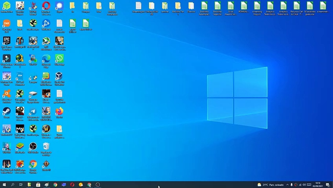Open the Signal desktop shortcut
Screen dimensions: 333x188
coord(59,7)
